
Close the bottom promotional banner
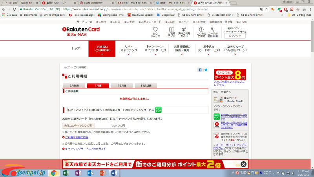pos(243,164)
